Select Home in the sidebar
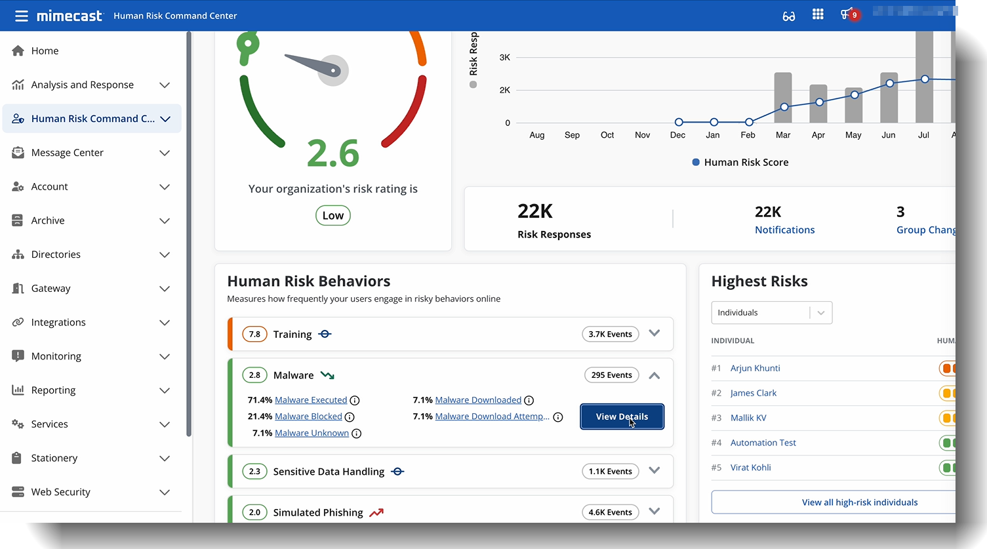 pos(45,51)
